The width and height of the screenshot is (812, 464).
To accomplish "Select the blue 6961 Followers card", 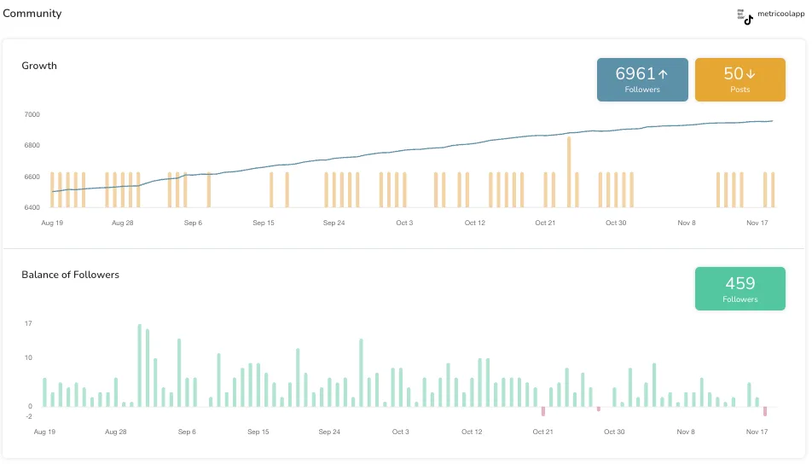I will [x=642, y=79].
